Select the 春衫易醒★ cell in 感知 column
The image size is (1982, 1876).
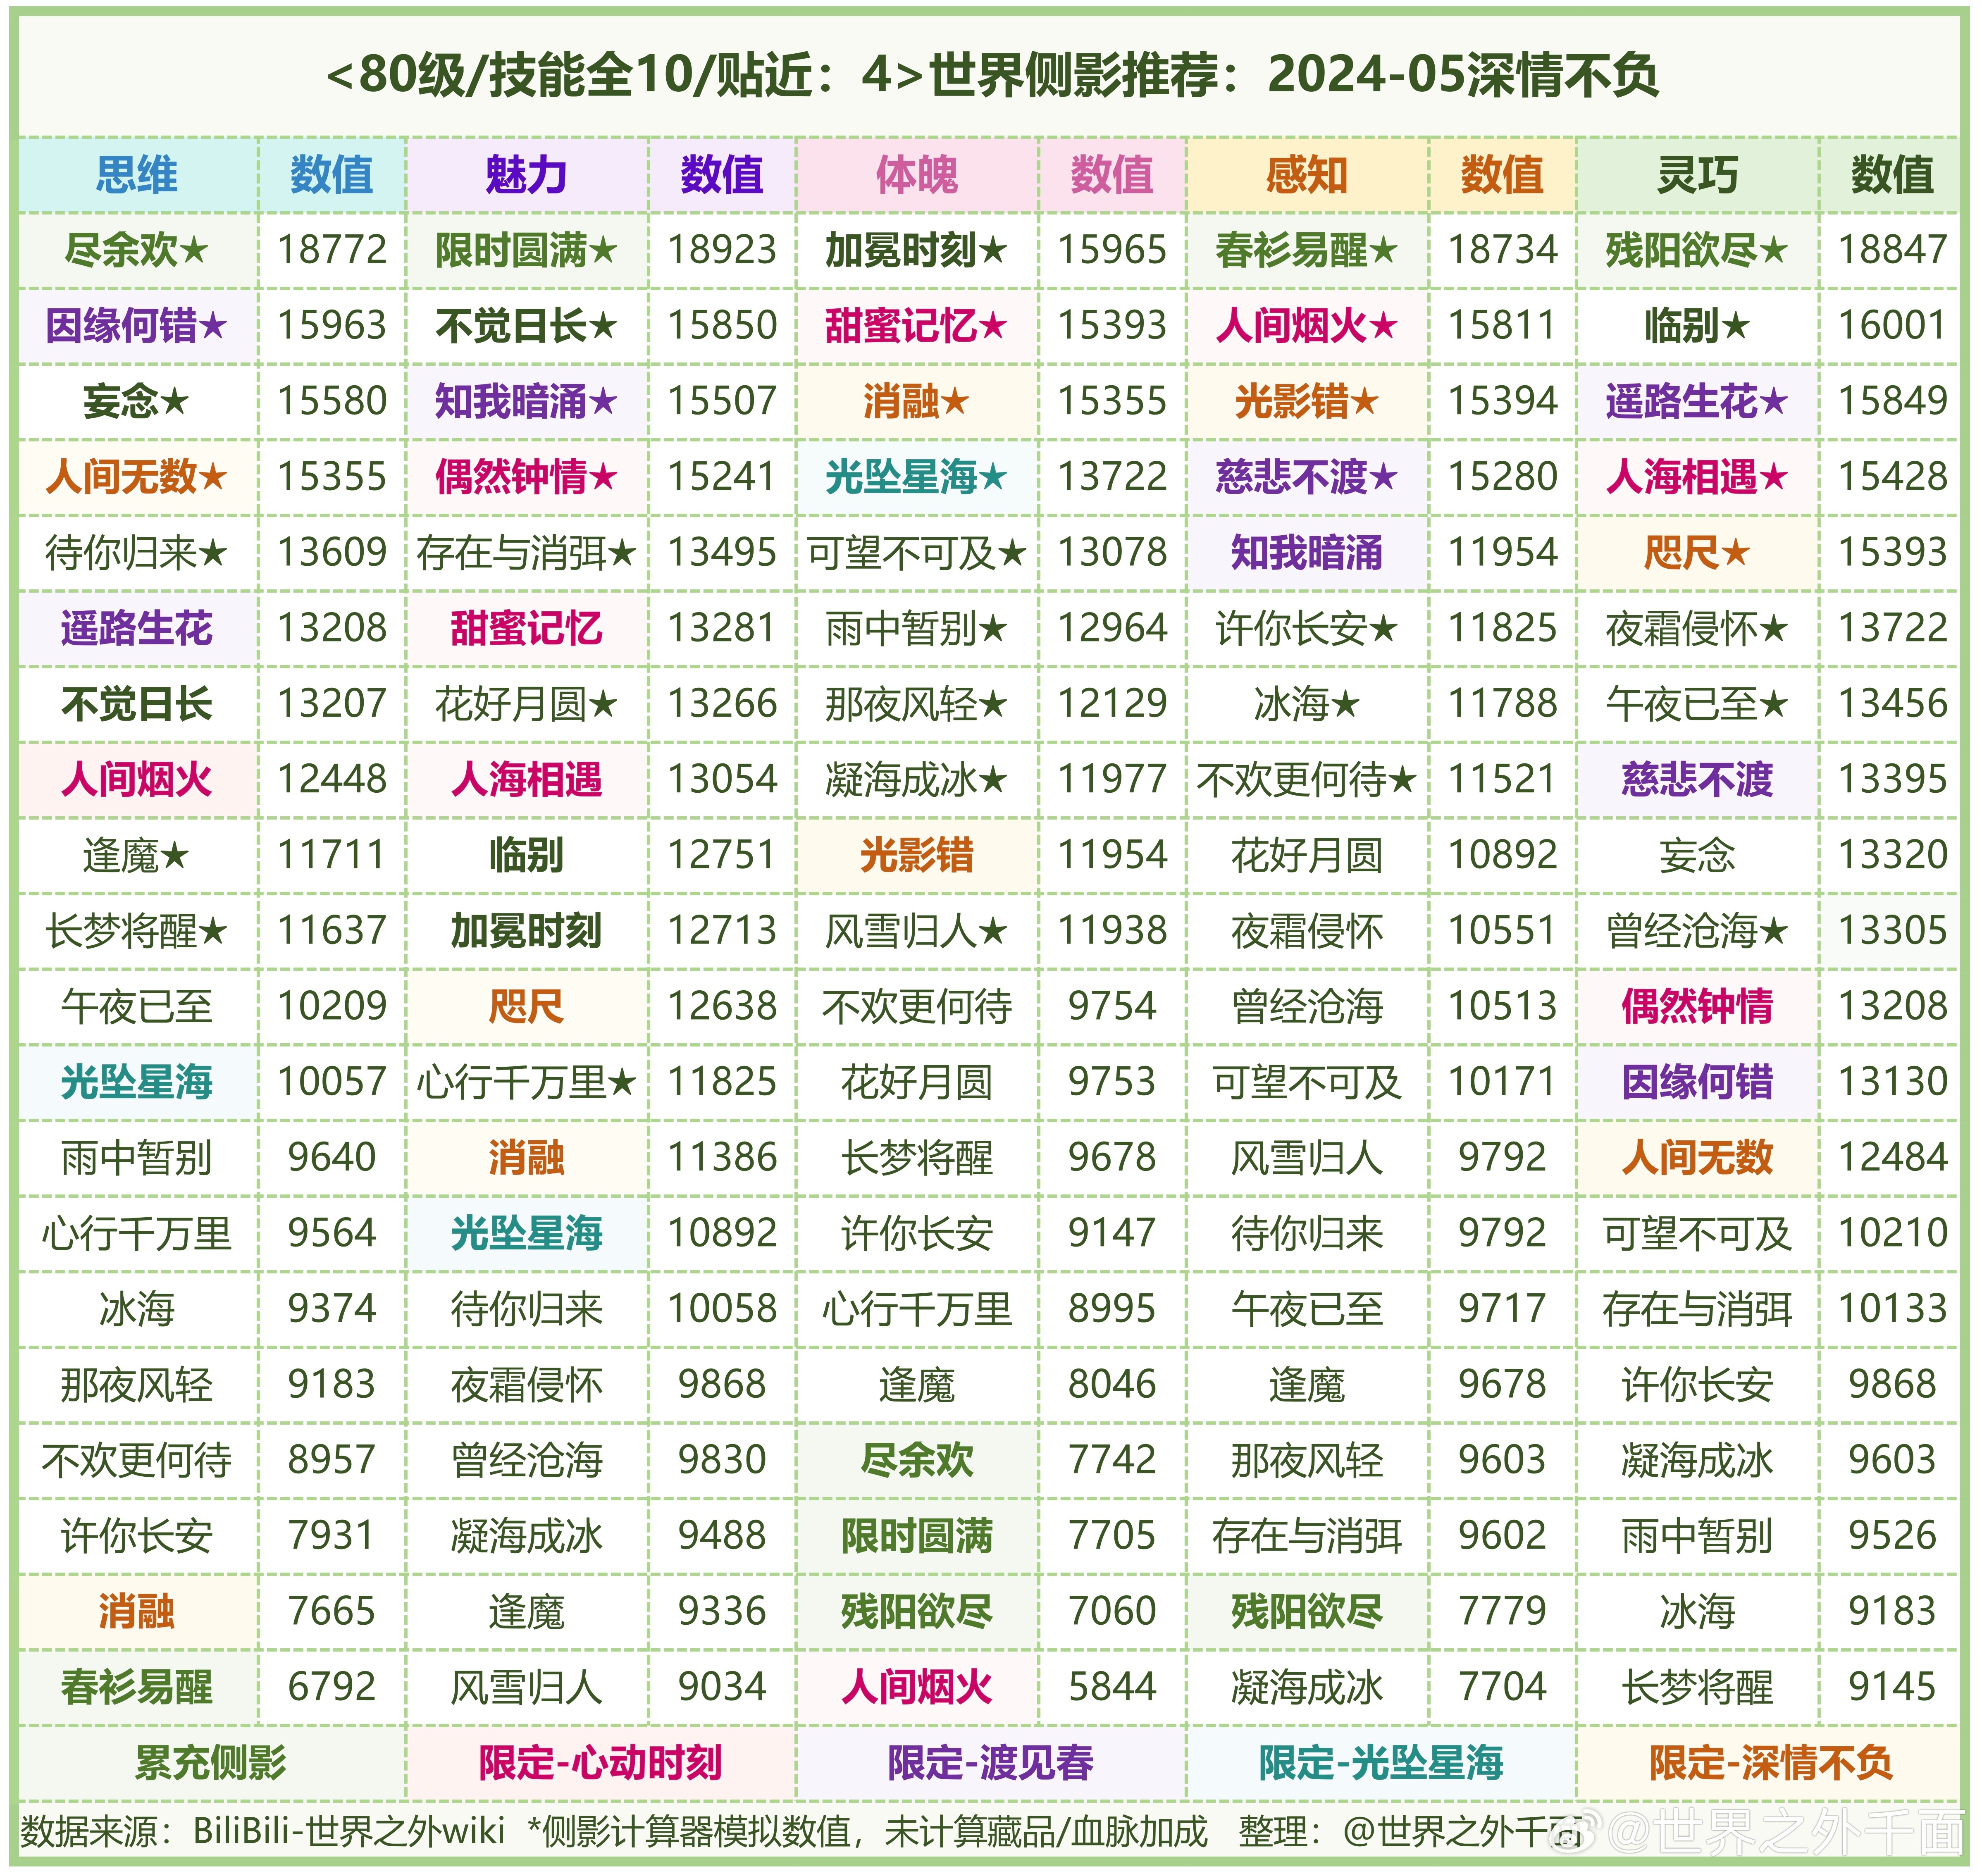click(x=1307, y=250)
